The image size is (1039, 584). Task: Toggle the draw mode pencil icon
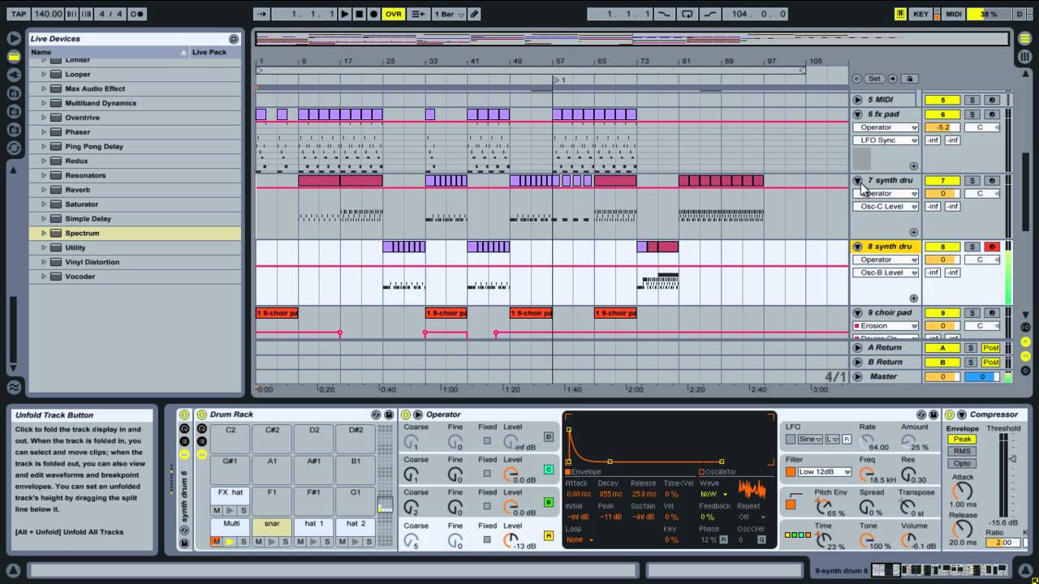coord(475,14)
